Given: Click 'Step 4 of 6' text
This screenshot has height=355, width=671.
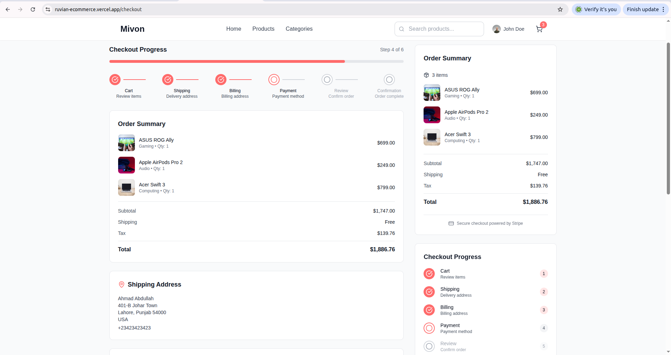Looking at the screenshot, I should click(392, 50).
